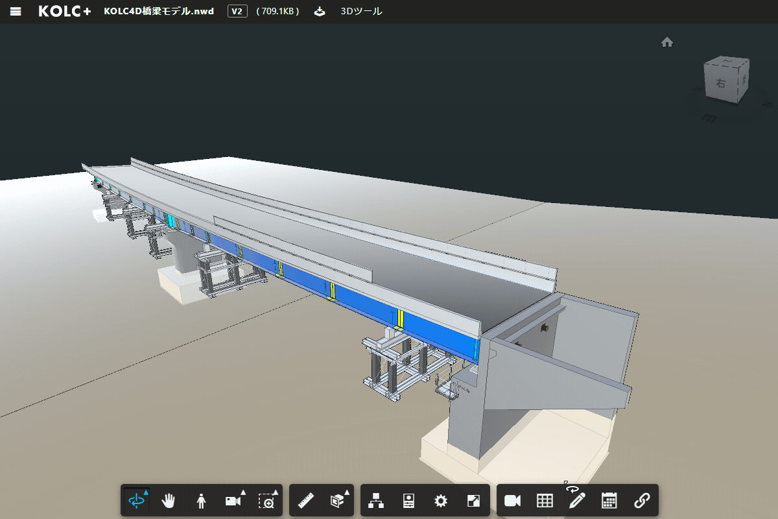Reset view with the home icon
This screenshot has height=519, width=778.
click(x=666, y=42)
